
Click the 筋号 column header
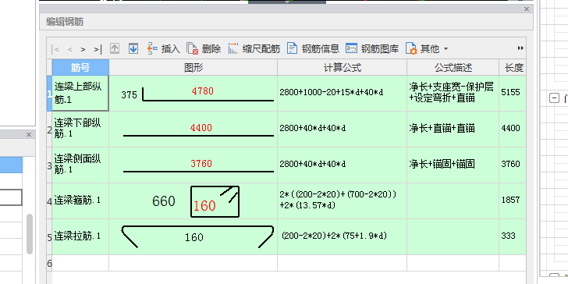(x=80, y=67)
